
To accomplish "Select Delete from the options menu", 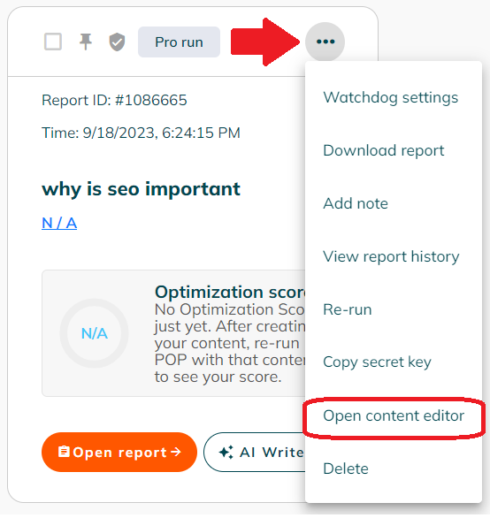I will coord(346,468).
